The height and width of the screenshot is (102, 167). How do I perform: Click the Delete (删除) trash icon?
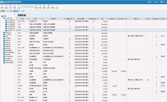tap(44, 6)
